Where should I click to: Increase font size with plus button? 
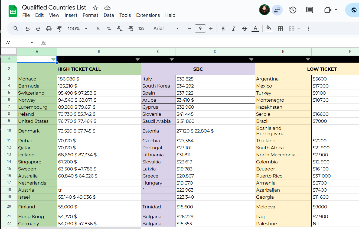pos(211,29)
